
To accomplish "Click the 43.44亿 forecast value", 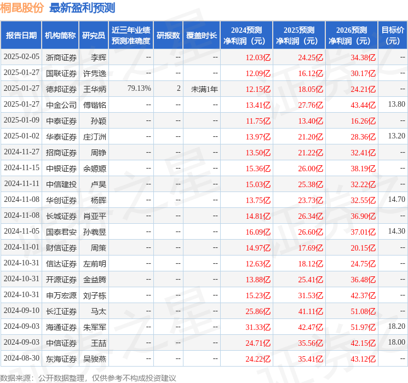I will click(363, 105).
